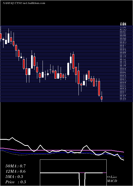
Task: Click the MACD histogram box
Action: (x=73, y=173)
